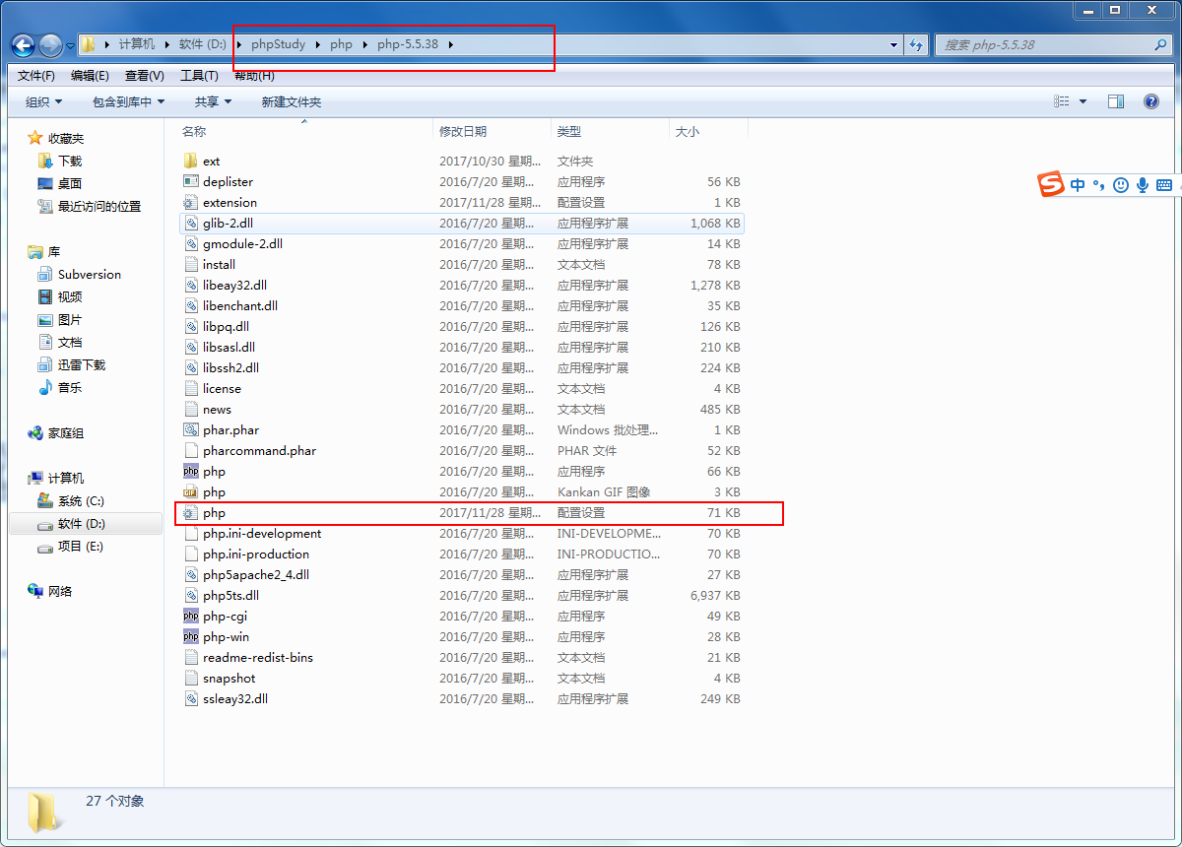The height and width of the screenshot is (847, 1182).
Task: Select the phar.phar batch file icon
Action: coord(191,429)
